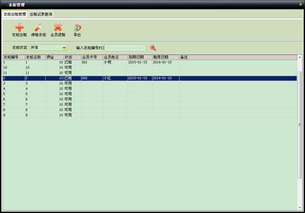Click the 续租衣柜 wrench icon
Image resolution: width=305 pixels, height=213 pixels.
[x=39, y=28]
